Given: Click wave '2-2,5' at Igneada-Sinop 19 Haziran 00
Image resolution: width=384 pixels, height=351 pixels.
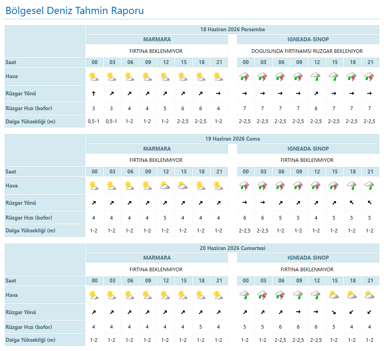Looking at the screenshot, I should (245, 230).
